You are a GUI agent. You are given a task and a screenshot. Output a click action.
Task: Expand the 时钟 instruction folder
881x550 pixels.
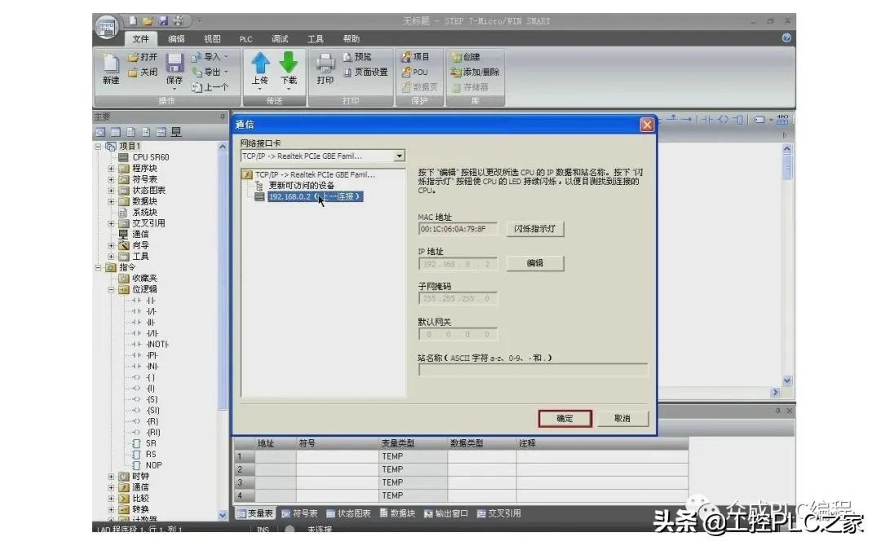click(111, 477)
